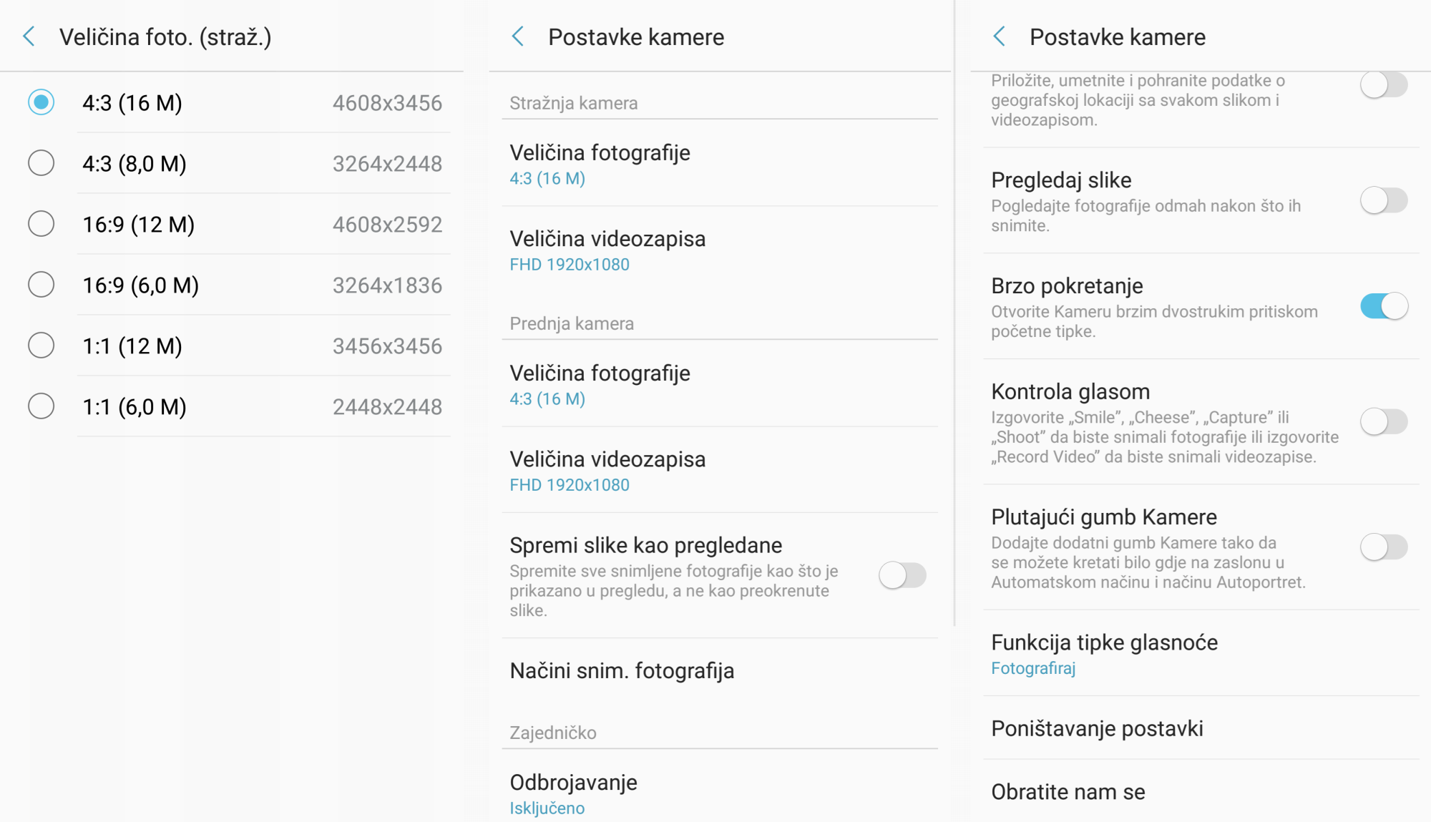Go back from Veličina foto. (straž.) screen

click(29, 36)
